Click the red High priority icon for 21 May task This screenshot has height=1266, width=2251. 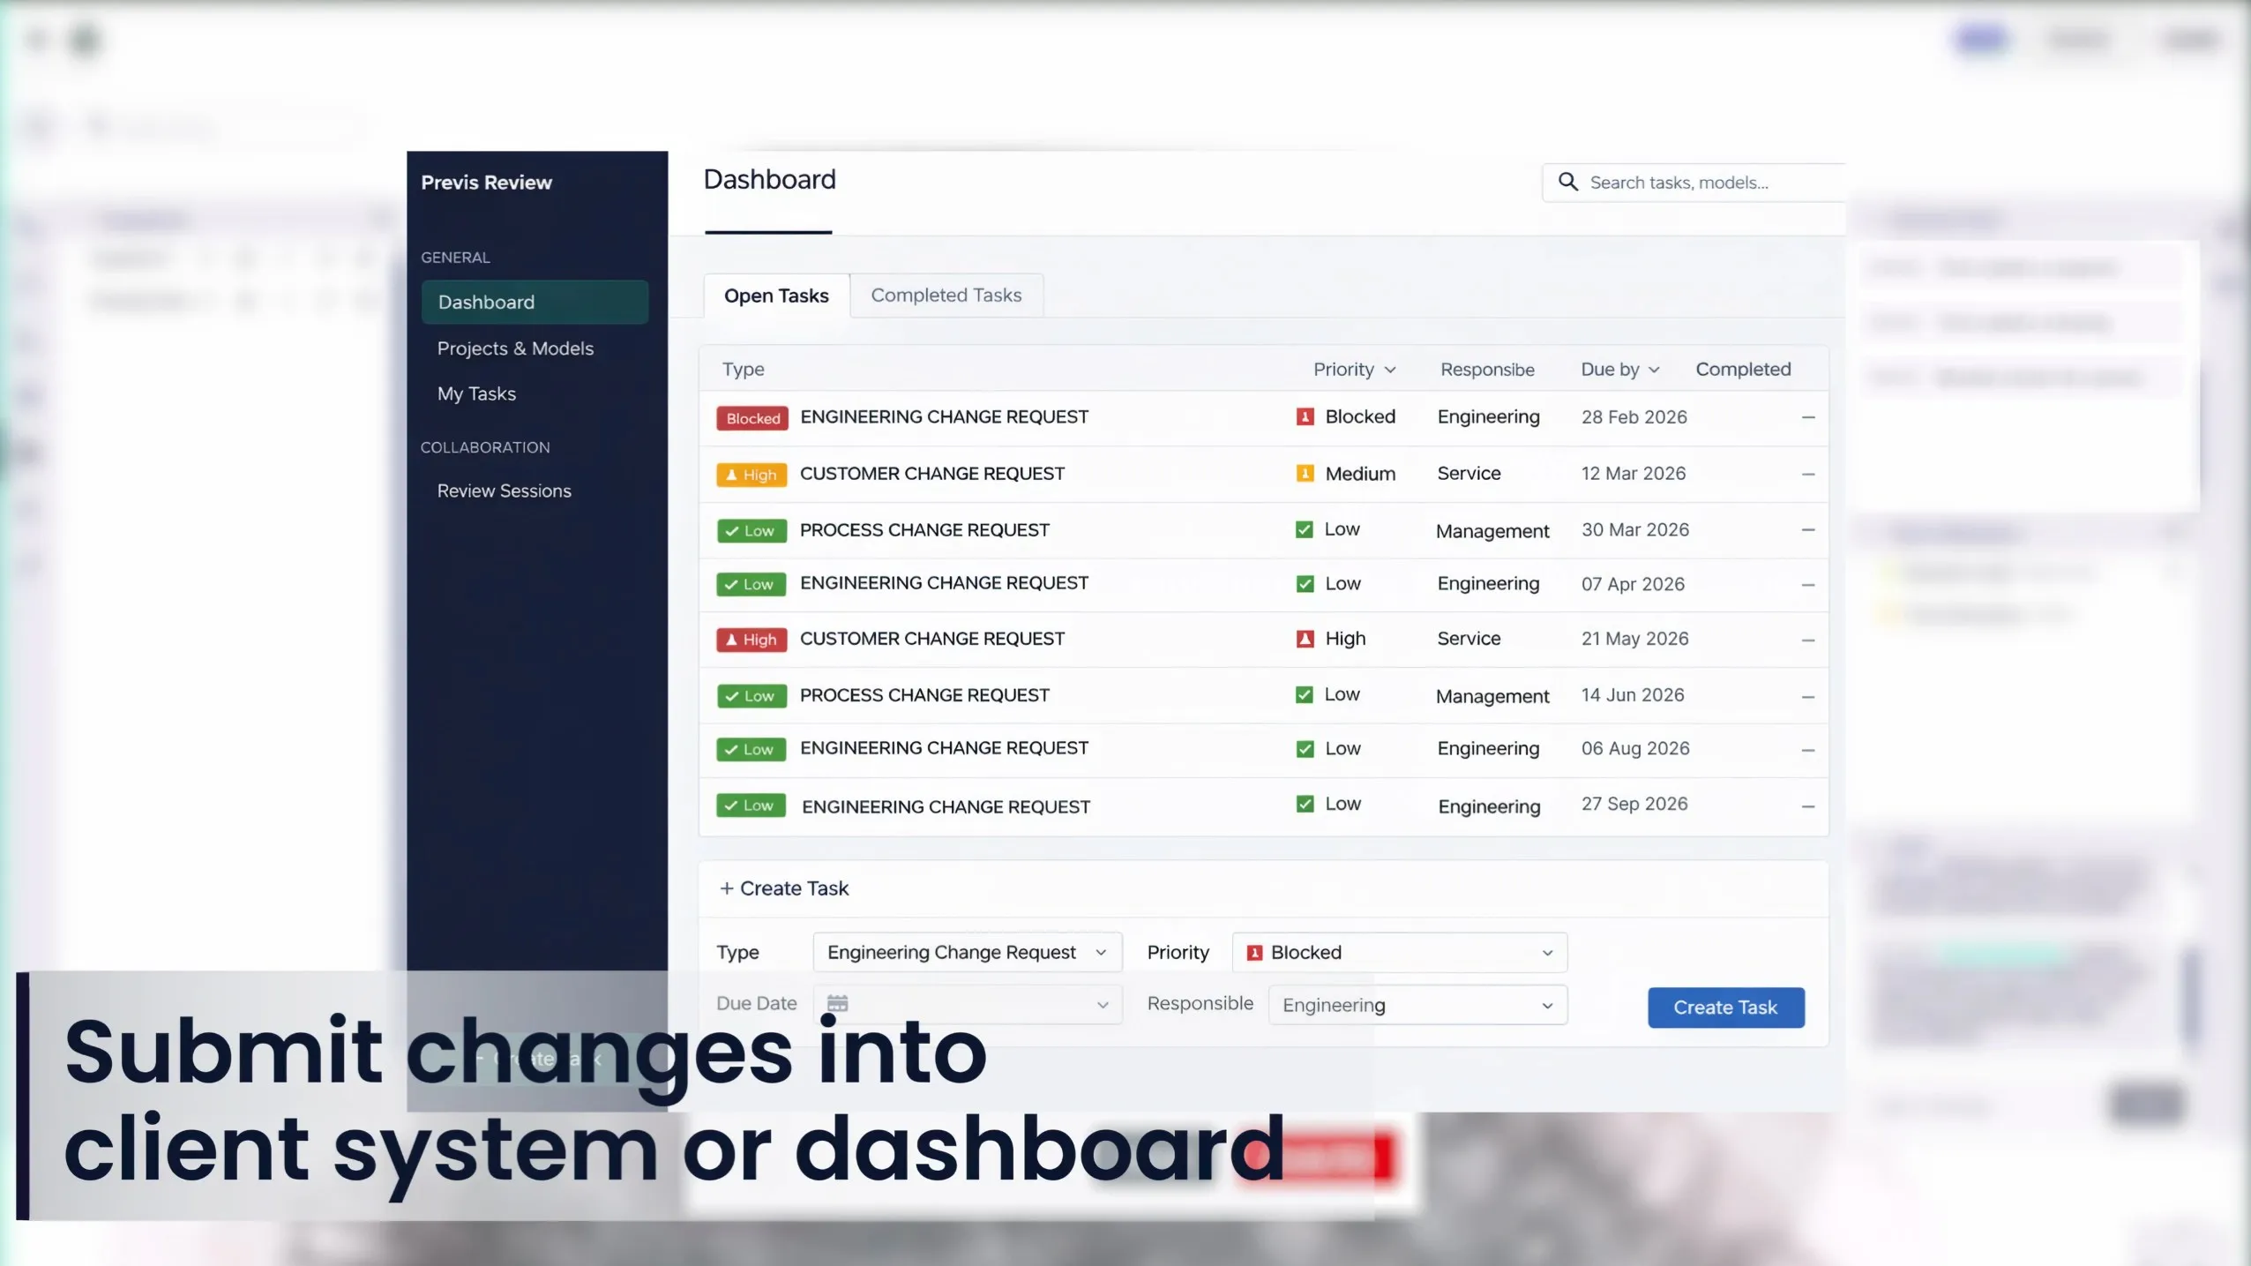[1305, 639]
